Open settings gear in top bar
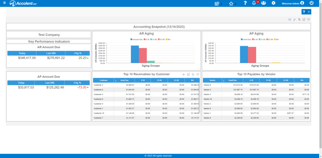 [273, 3]
